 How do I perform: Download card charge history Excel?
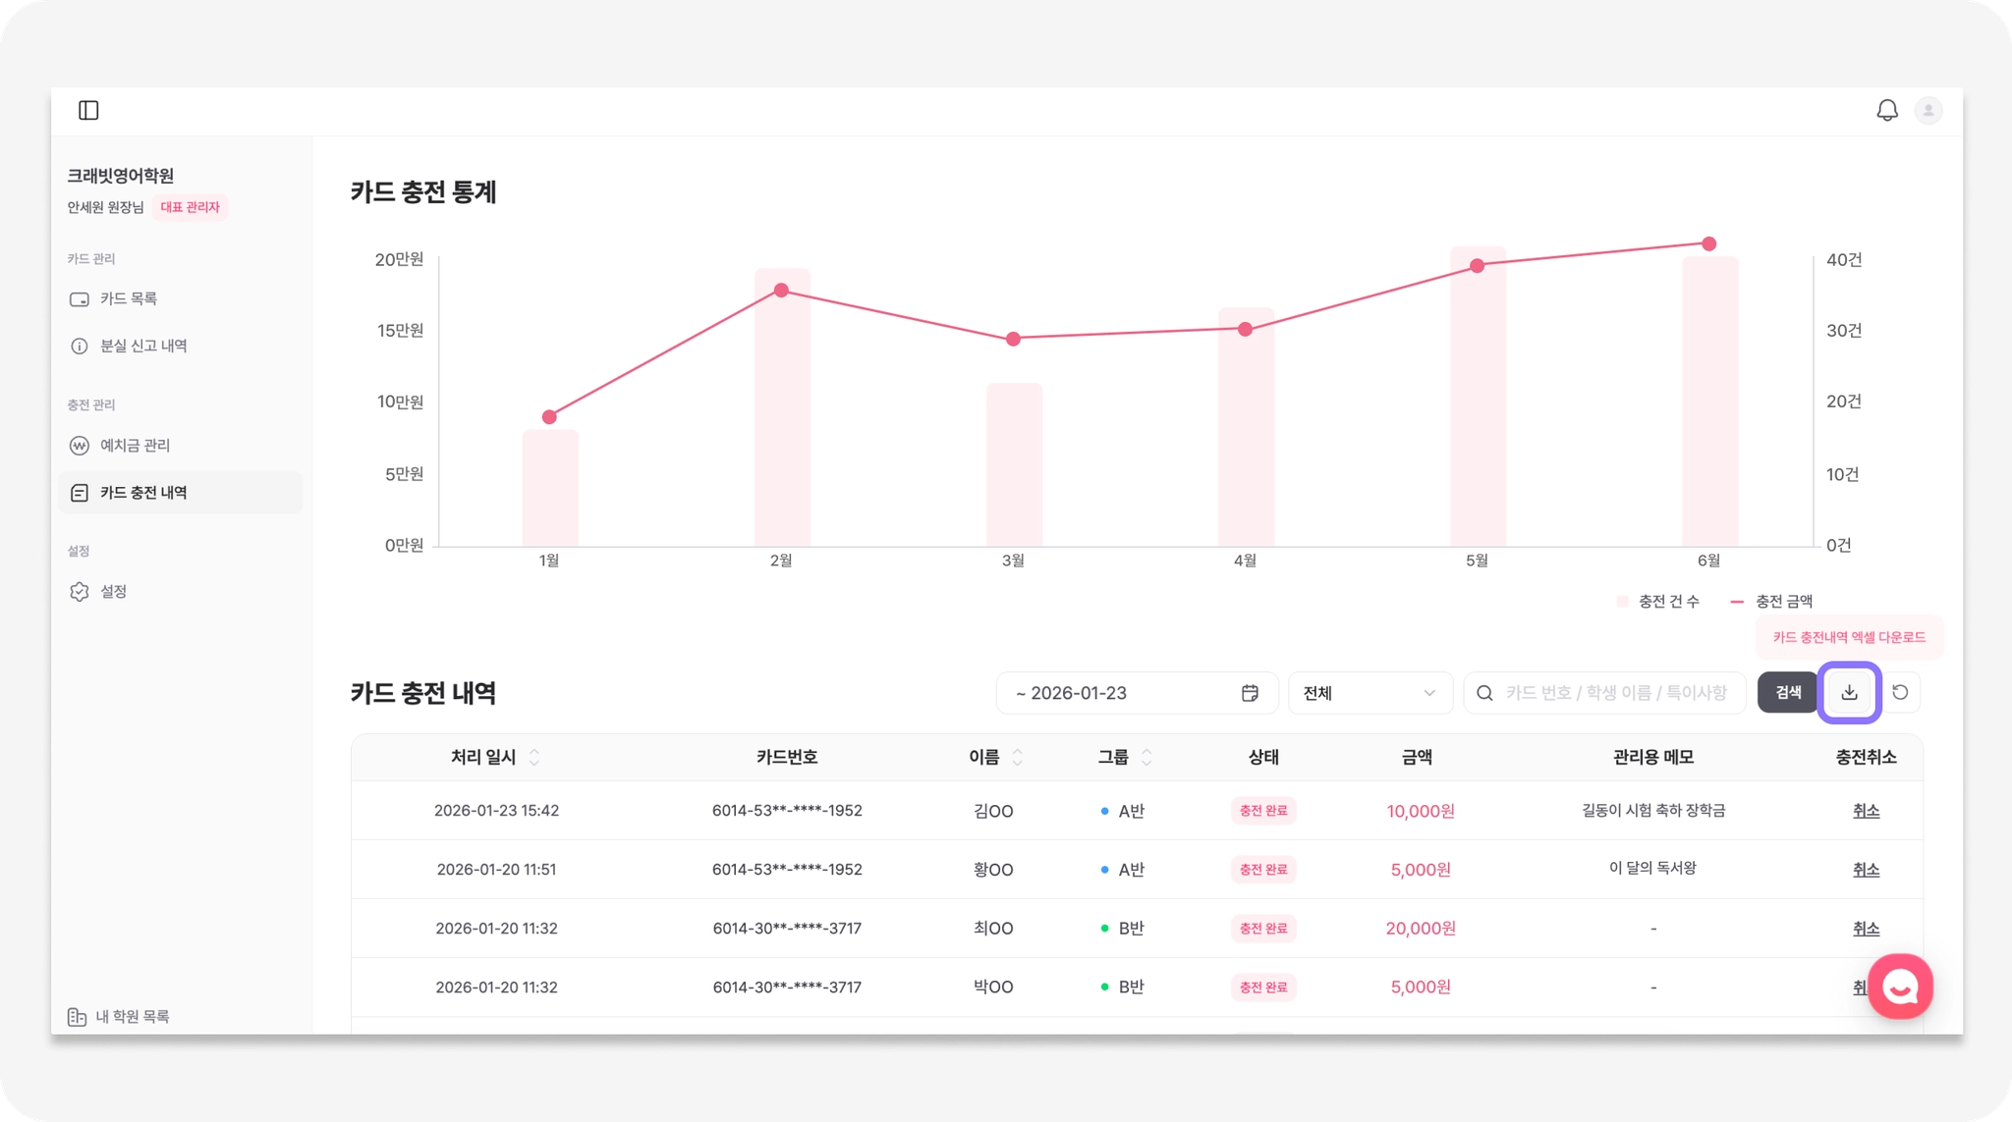click(x=1849, y=692)
